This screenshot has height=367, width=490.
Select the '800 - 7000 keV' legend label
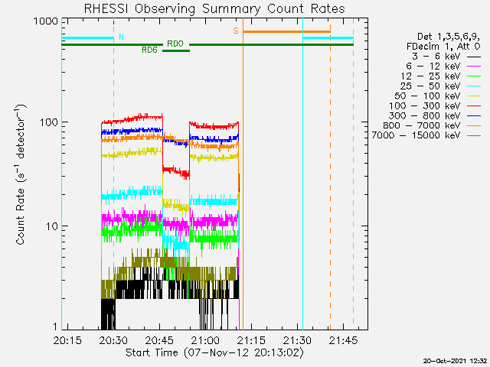point(422,125)
